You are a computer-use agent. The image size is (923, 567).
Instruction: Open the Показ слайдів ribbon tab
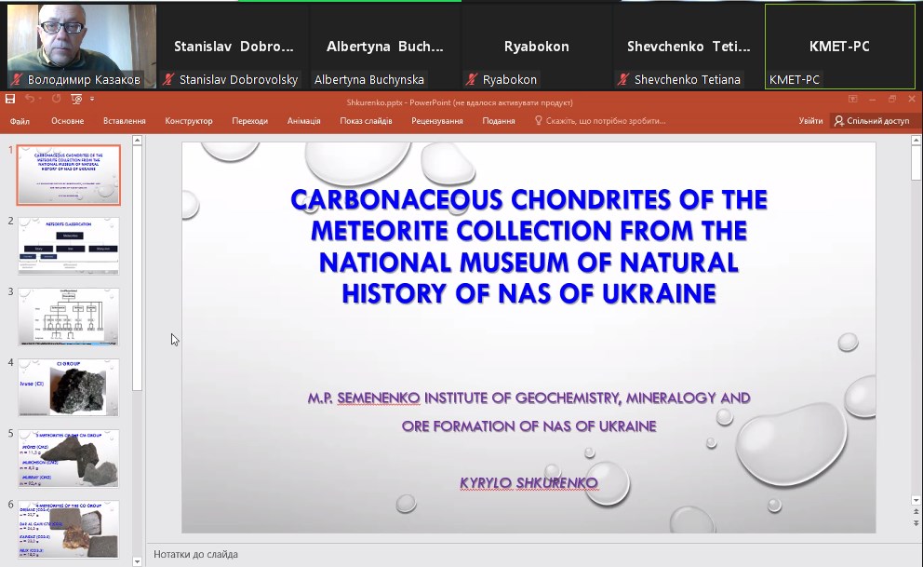point(366,121)
